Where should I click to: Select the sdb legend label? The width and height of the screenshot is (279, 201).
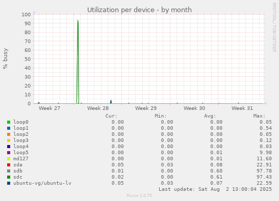coord(18,171)
